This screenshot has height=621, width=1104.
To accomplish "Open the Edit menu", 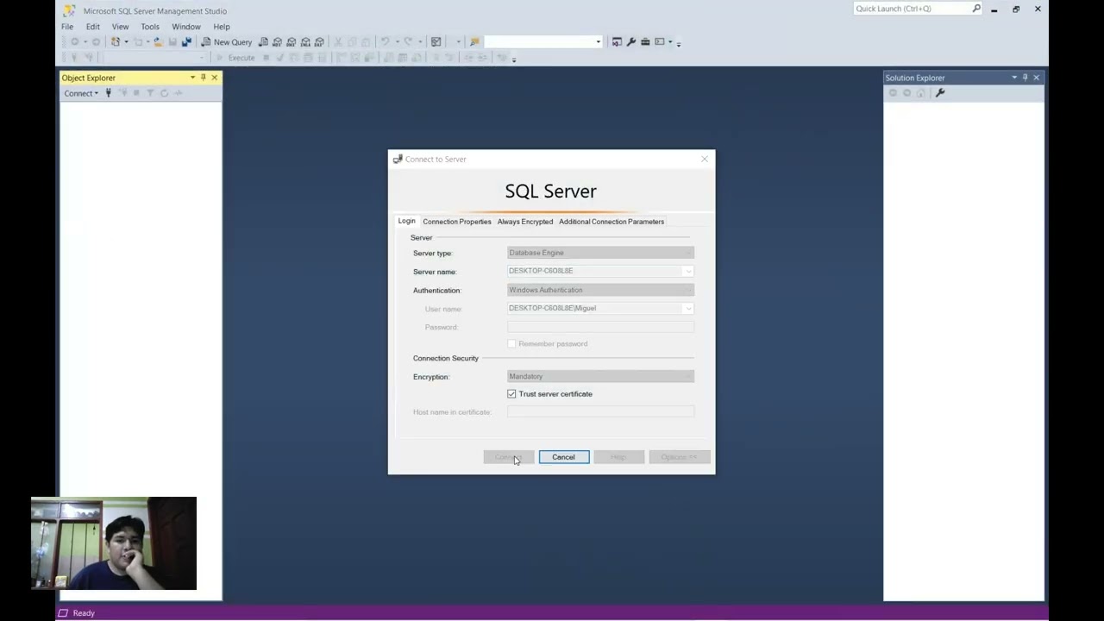I will pos(92,27).
